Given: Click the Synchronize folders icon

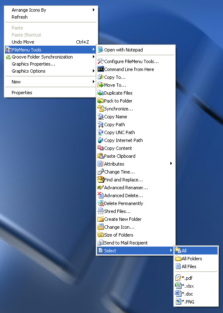Looking at the screenshot, I should [x=100, y=109].
